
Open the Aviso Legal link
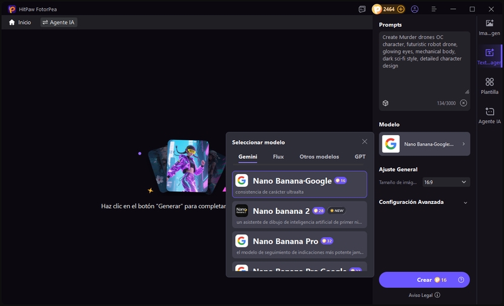point(424,295)
